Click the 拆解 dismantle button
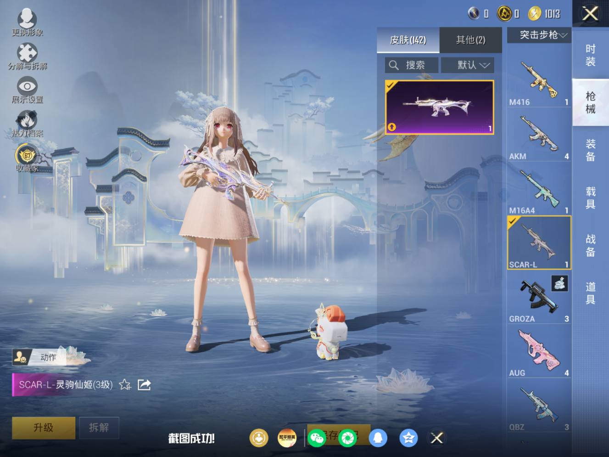The image size is (609, 457). click(x=99, y=428)
